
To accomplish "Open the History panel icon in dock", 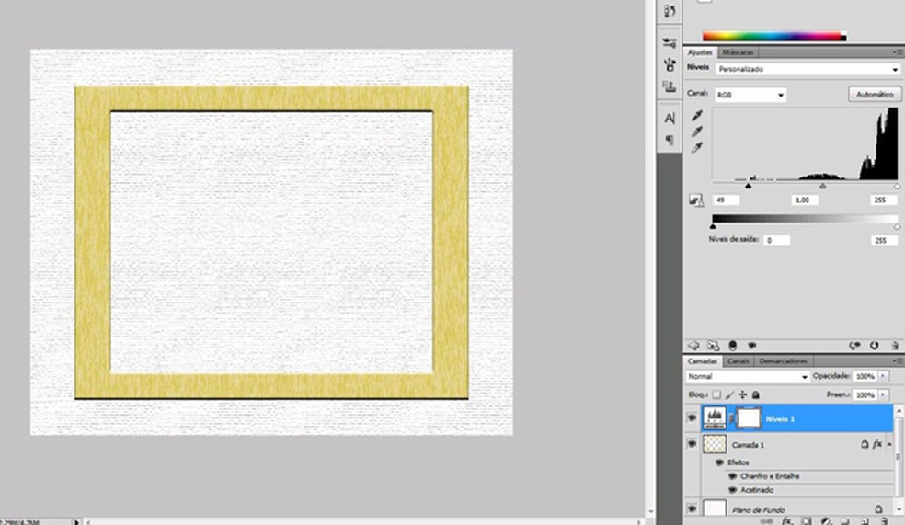I will 670,11.
